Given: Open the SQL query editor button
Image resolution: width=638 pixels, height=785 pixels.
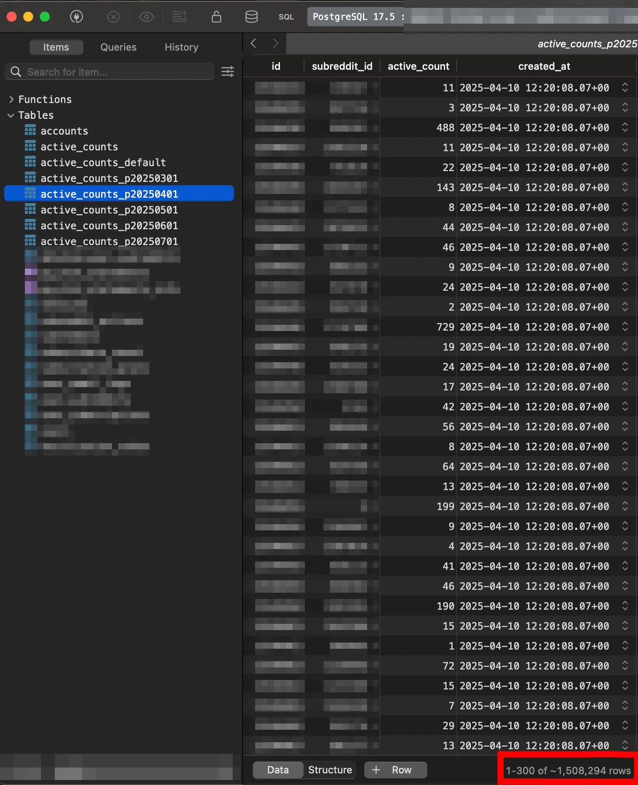Looking at the screenshot, I should pyautogui.click(x=286, y=17).
